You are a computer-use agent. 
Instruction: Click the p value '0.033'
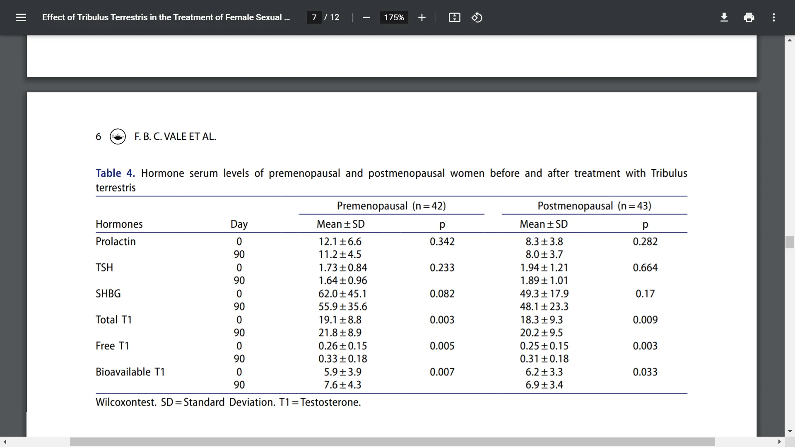coord(645,372)
